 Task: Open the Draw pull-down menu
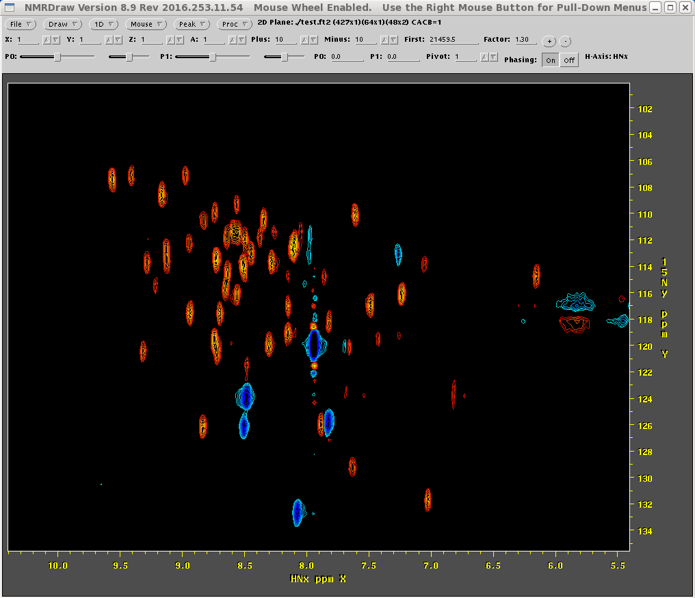[62, 24]
